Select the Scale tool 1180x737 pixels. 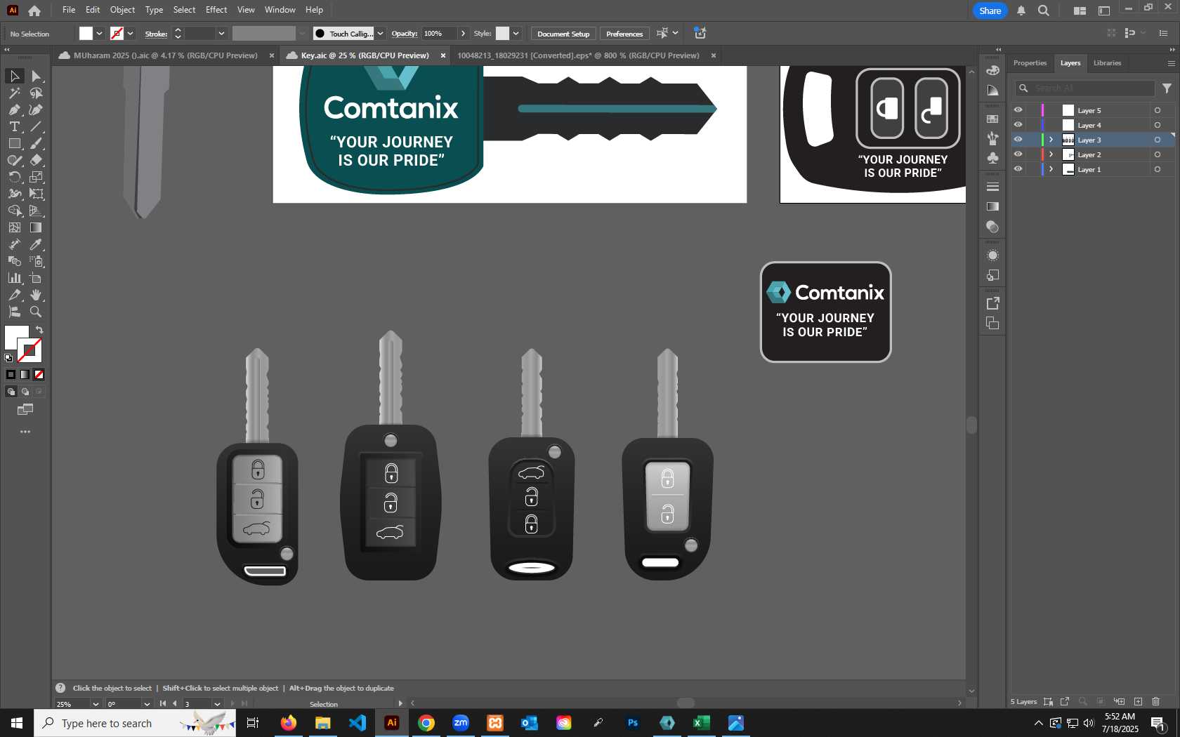click(37, 177)
